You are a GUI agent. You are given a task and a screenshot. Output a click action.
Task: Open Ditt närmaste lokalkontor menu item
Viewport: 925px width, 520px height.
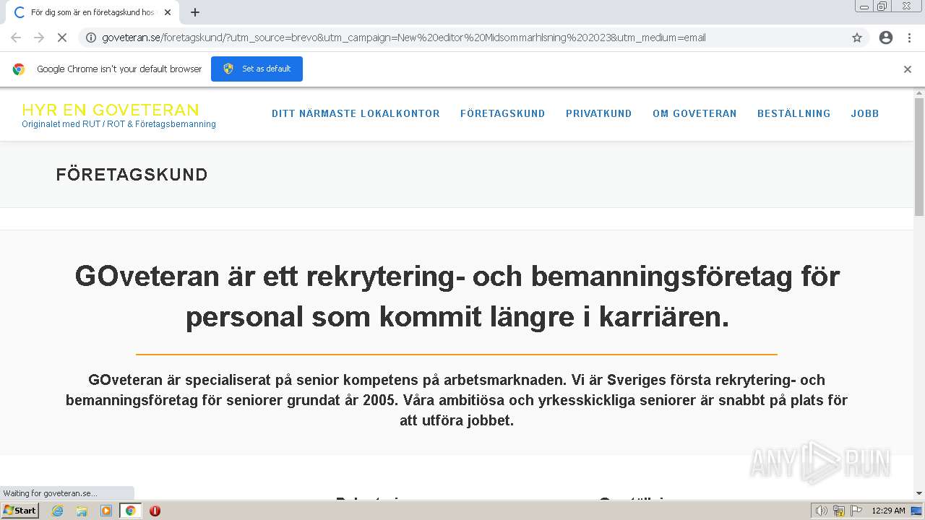click(356, 113)
